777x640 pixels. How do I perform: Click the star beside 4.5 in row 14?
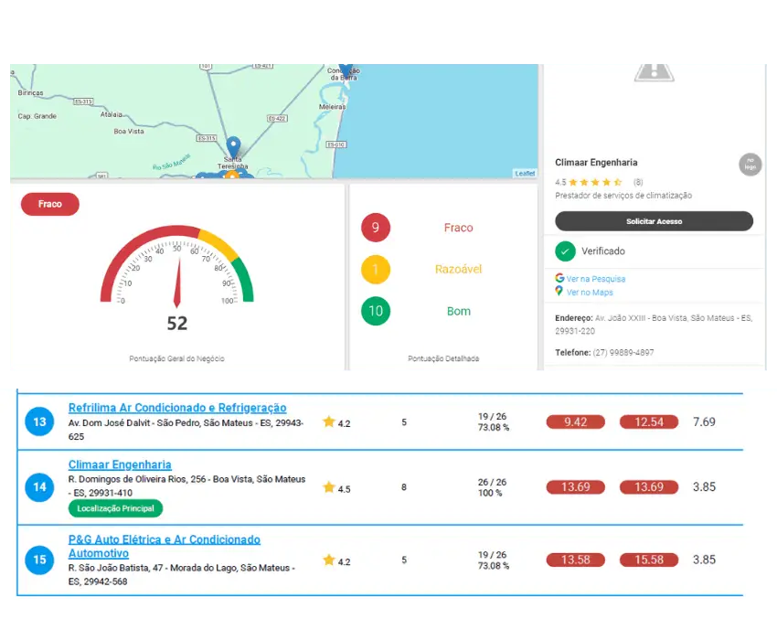(328, 487)
